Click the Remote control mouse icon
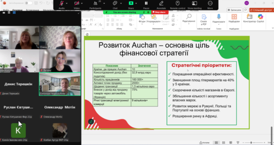274x145 pixels. pyautogui.click(x=177, y=3)
